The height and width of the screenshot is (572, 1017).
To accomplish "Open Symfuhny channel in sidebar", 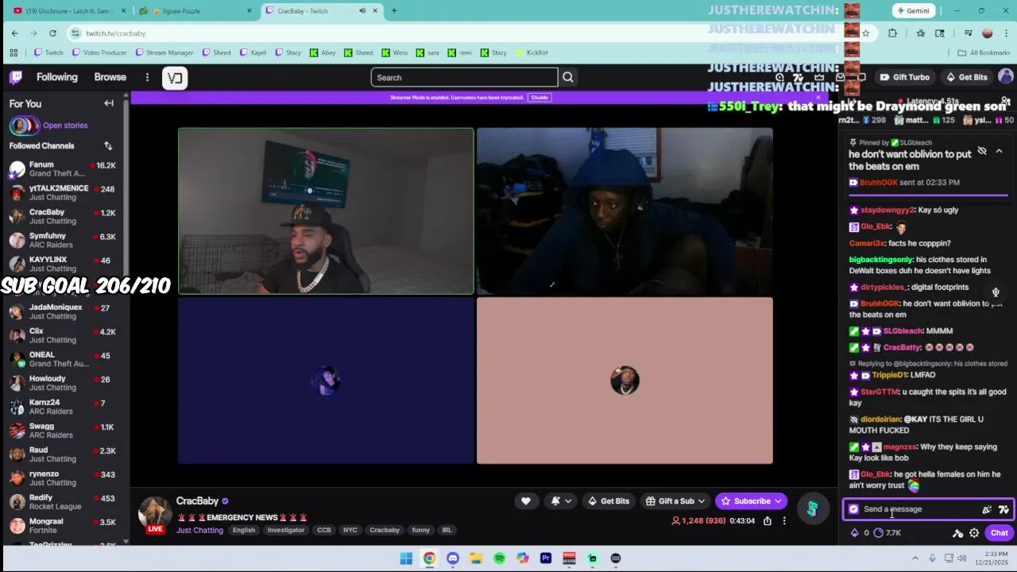I will tap(64, 241).
